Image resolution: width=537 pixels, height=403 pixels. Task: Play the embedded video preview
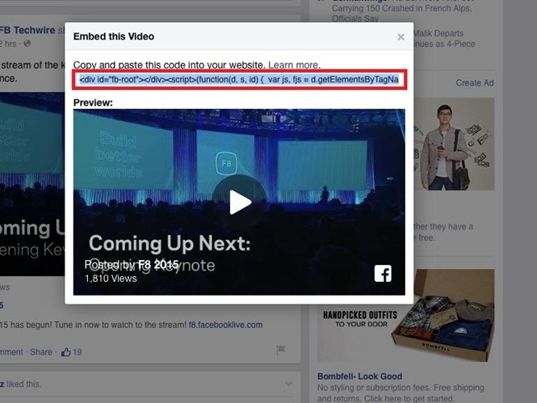240,202
